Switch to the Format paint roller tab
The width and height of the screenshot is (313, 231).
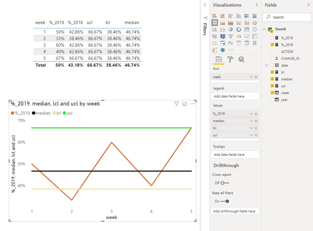coord(230,59)
